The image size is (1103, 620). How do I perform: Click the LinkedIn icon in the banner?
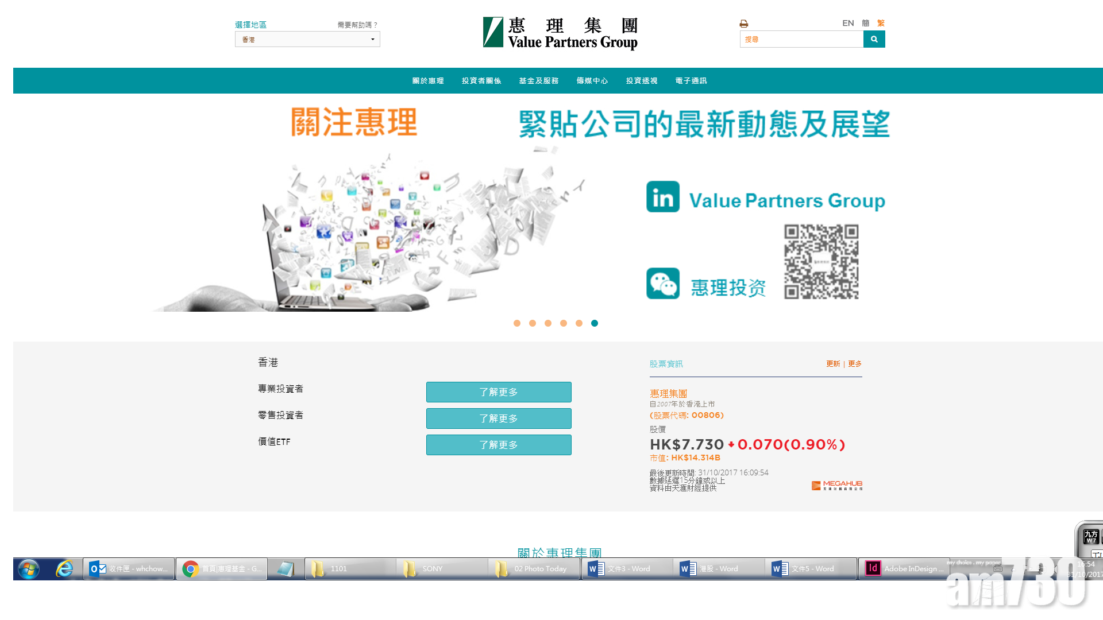pyautogui.click(x=662, y=197)
